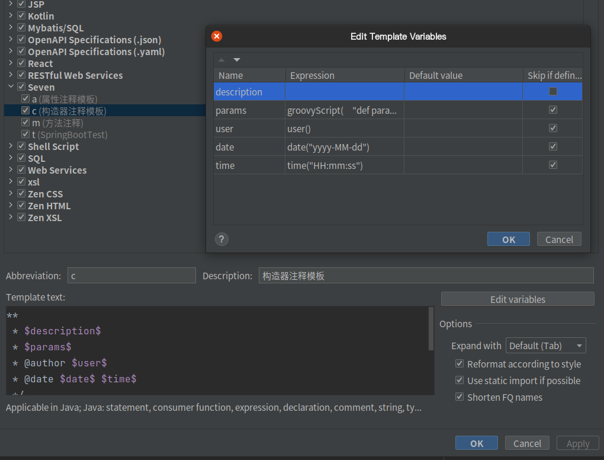
Task: Click the Default value cell for user
Action: [x=464, y=129]
